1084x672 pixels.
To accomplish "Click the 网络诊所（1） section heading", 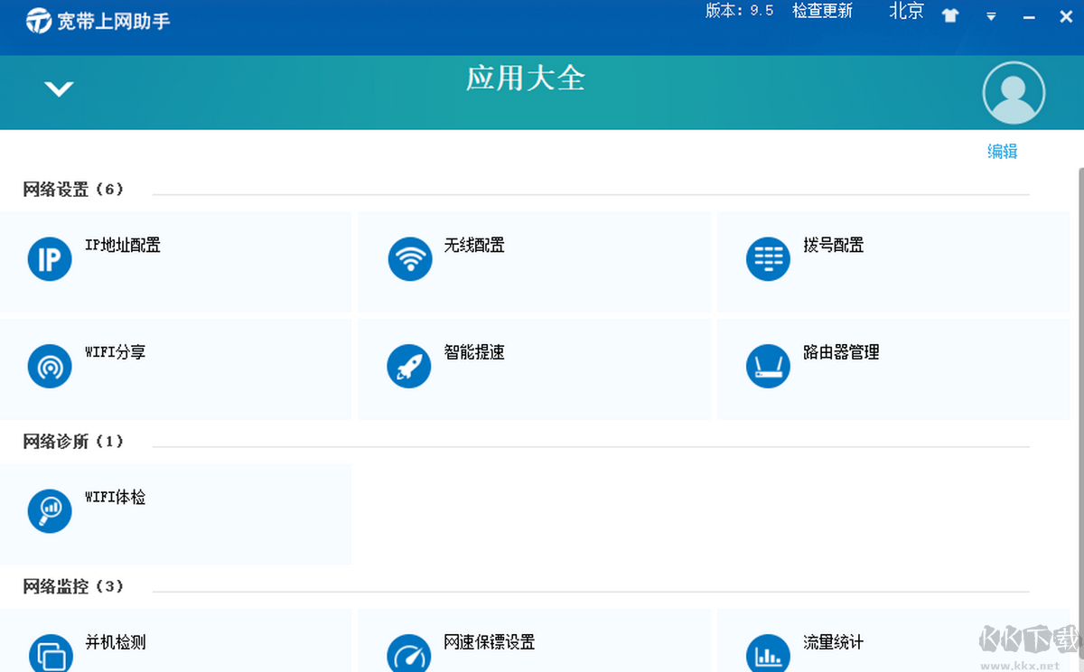I will [x=73, y=442].
